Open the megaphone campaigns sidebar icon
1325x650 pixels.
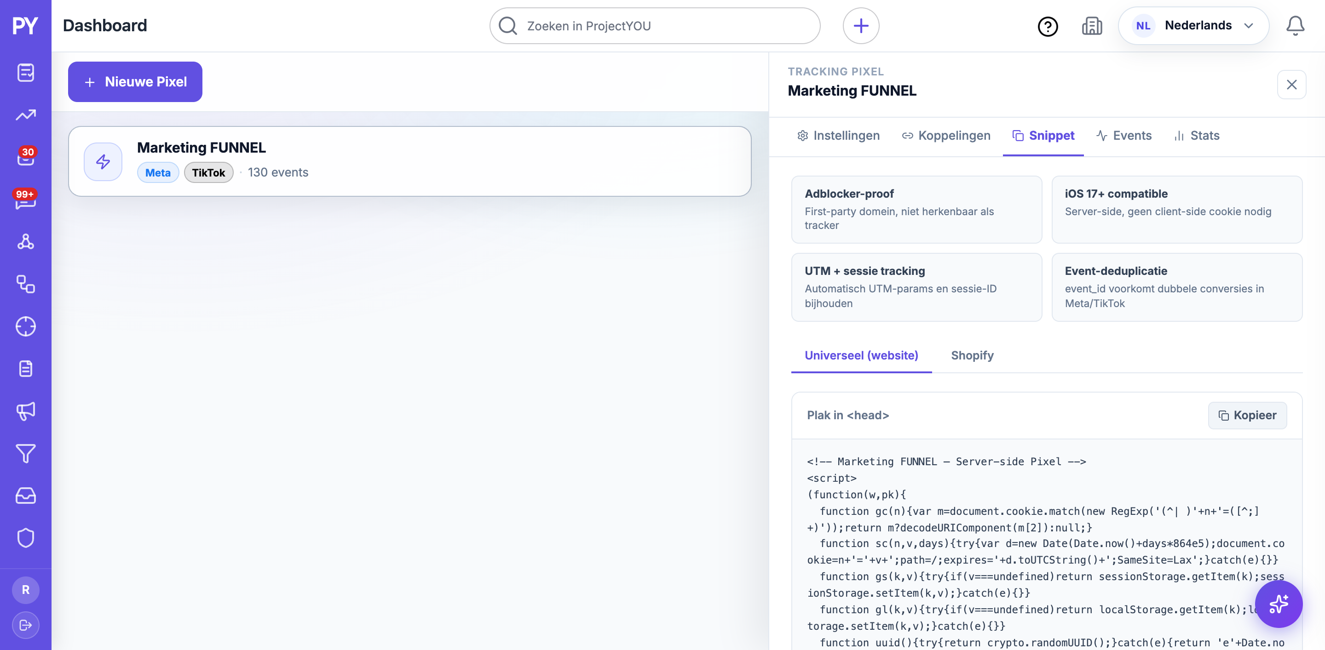(26, 411)
